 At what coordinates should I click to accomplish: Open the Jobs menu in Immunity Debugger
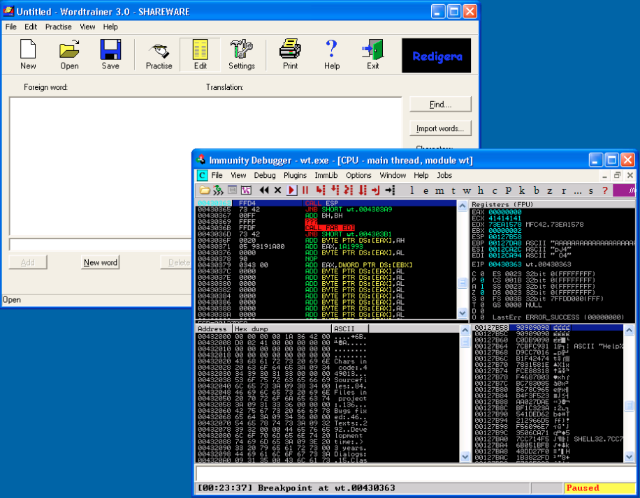pyautogui.click(x=444, y=175)
